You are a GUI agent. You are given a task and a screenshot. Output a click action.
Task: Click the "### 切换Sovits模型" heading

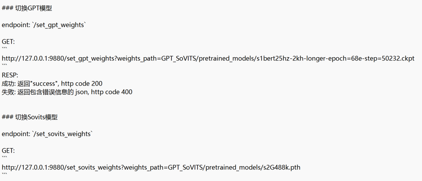tap(30, 117)
